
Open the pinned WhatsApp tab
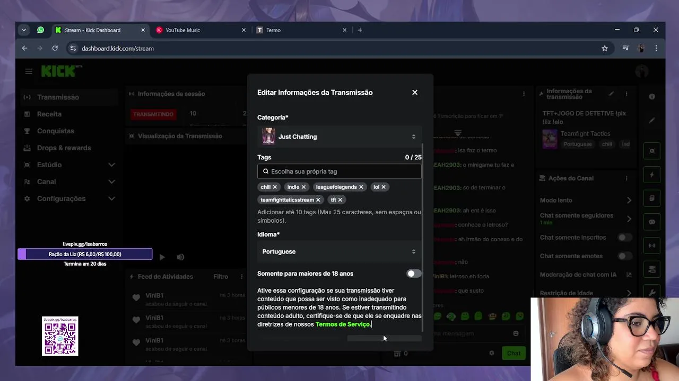coord(40,30)
